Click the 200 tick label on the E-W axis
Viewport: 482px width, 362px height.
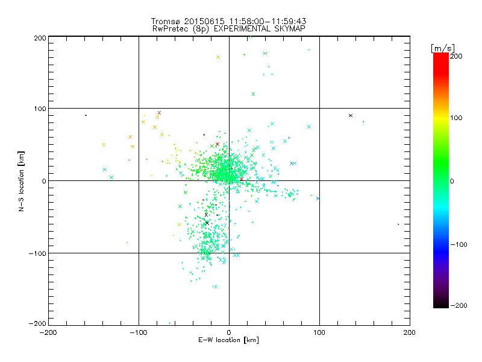click(x=410, y=332)
